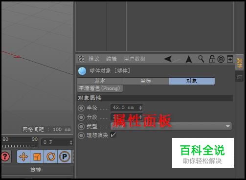Toggle the 分段 keyframe circle

click(x=81, y=117)
